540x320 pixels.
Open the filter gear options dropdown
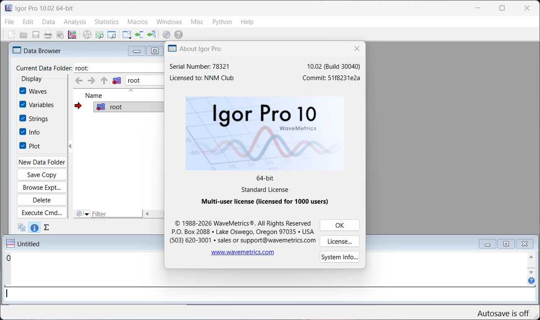coord(82,214)
